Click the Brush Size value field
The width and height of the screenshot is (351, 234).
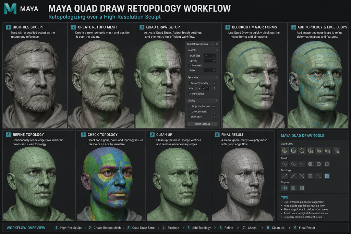pos(210,56)
